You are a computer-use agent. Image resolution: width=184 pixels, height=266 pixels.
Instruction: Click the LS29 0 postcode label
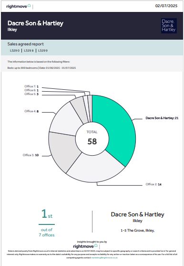tap(15, 51)
